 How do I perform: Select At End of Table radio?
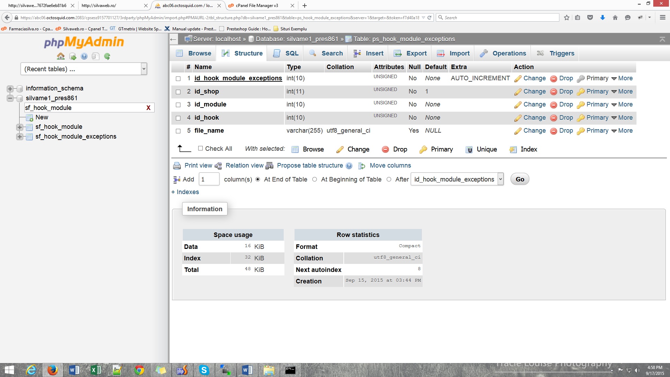[x=258, y=179]
